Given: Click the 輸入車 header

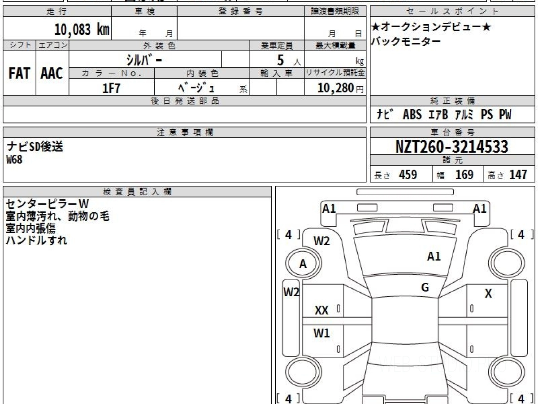Looking at the screenshot, I should [x=277, y=73].
